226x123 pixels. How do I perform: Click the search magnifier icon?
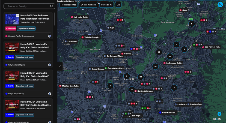click(52, 6)
